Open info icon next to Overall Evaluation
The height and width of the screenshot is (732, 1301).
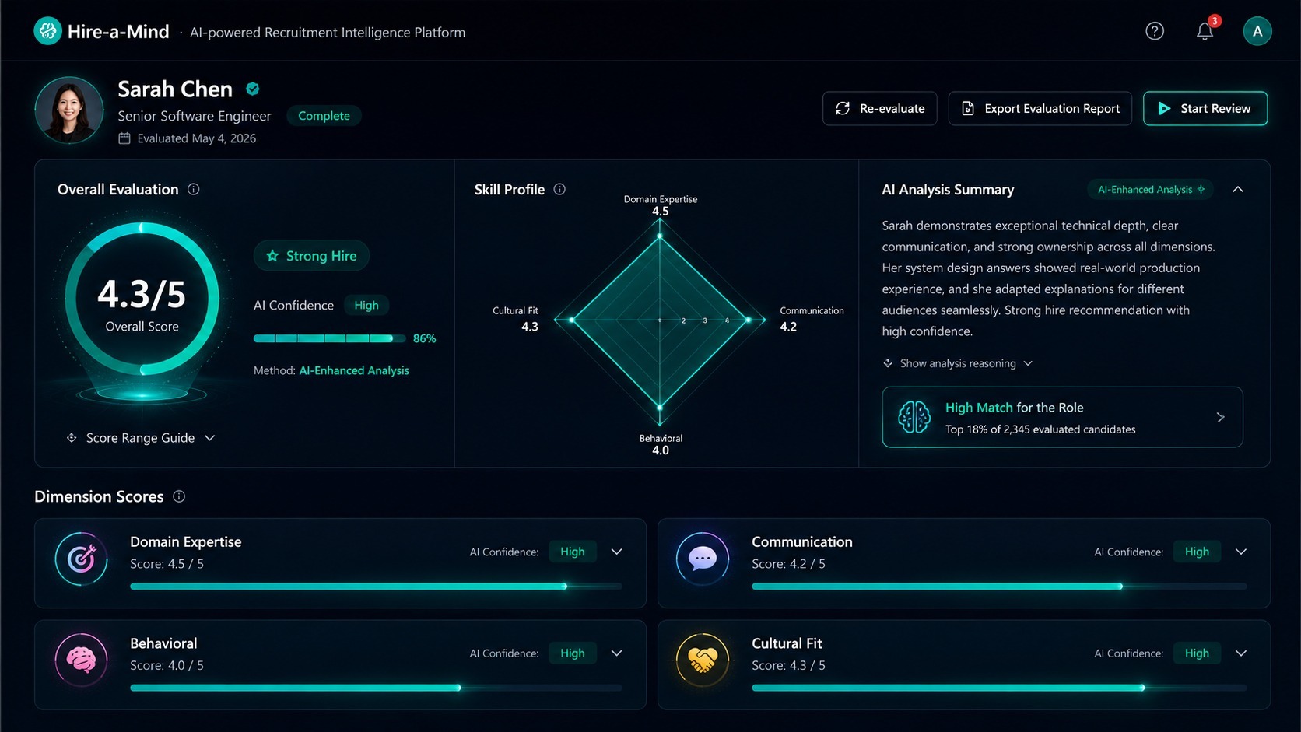click(x=194, y=189)
